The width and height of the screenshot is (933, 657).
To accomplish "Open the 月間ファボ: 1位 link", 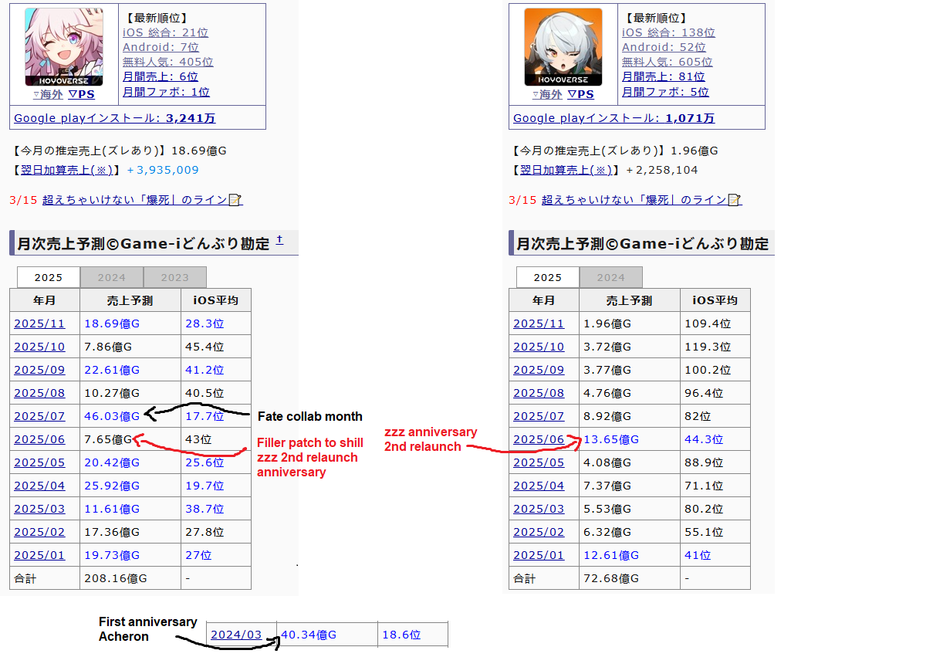I will [166, 92].
